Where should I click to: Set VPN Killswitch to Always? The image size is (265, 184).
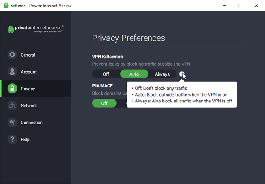tap(162, 74)
